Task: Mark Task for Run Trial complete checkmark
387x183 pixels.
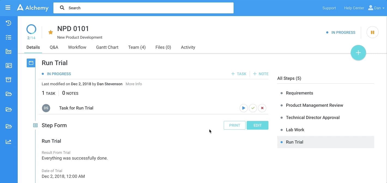Action: (x=253, y=108)
